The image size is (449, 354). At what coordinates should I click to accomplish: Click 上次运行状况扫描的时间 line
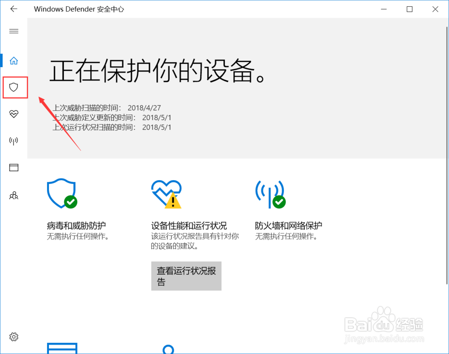[x=112, y=127]
